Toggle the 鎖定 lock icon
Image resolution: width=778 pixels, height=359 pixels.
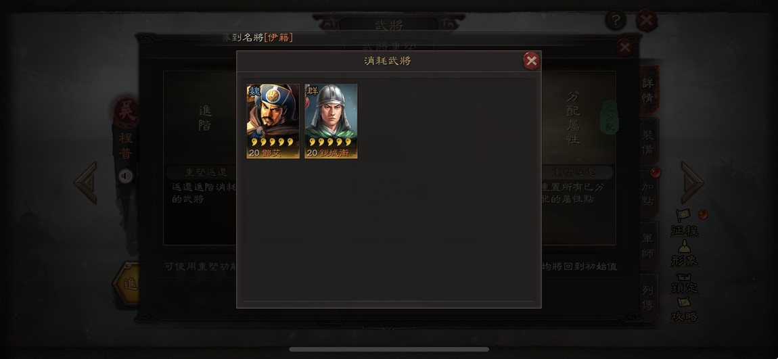click(685, 283)
